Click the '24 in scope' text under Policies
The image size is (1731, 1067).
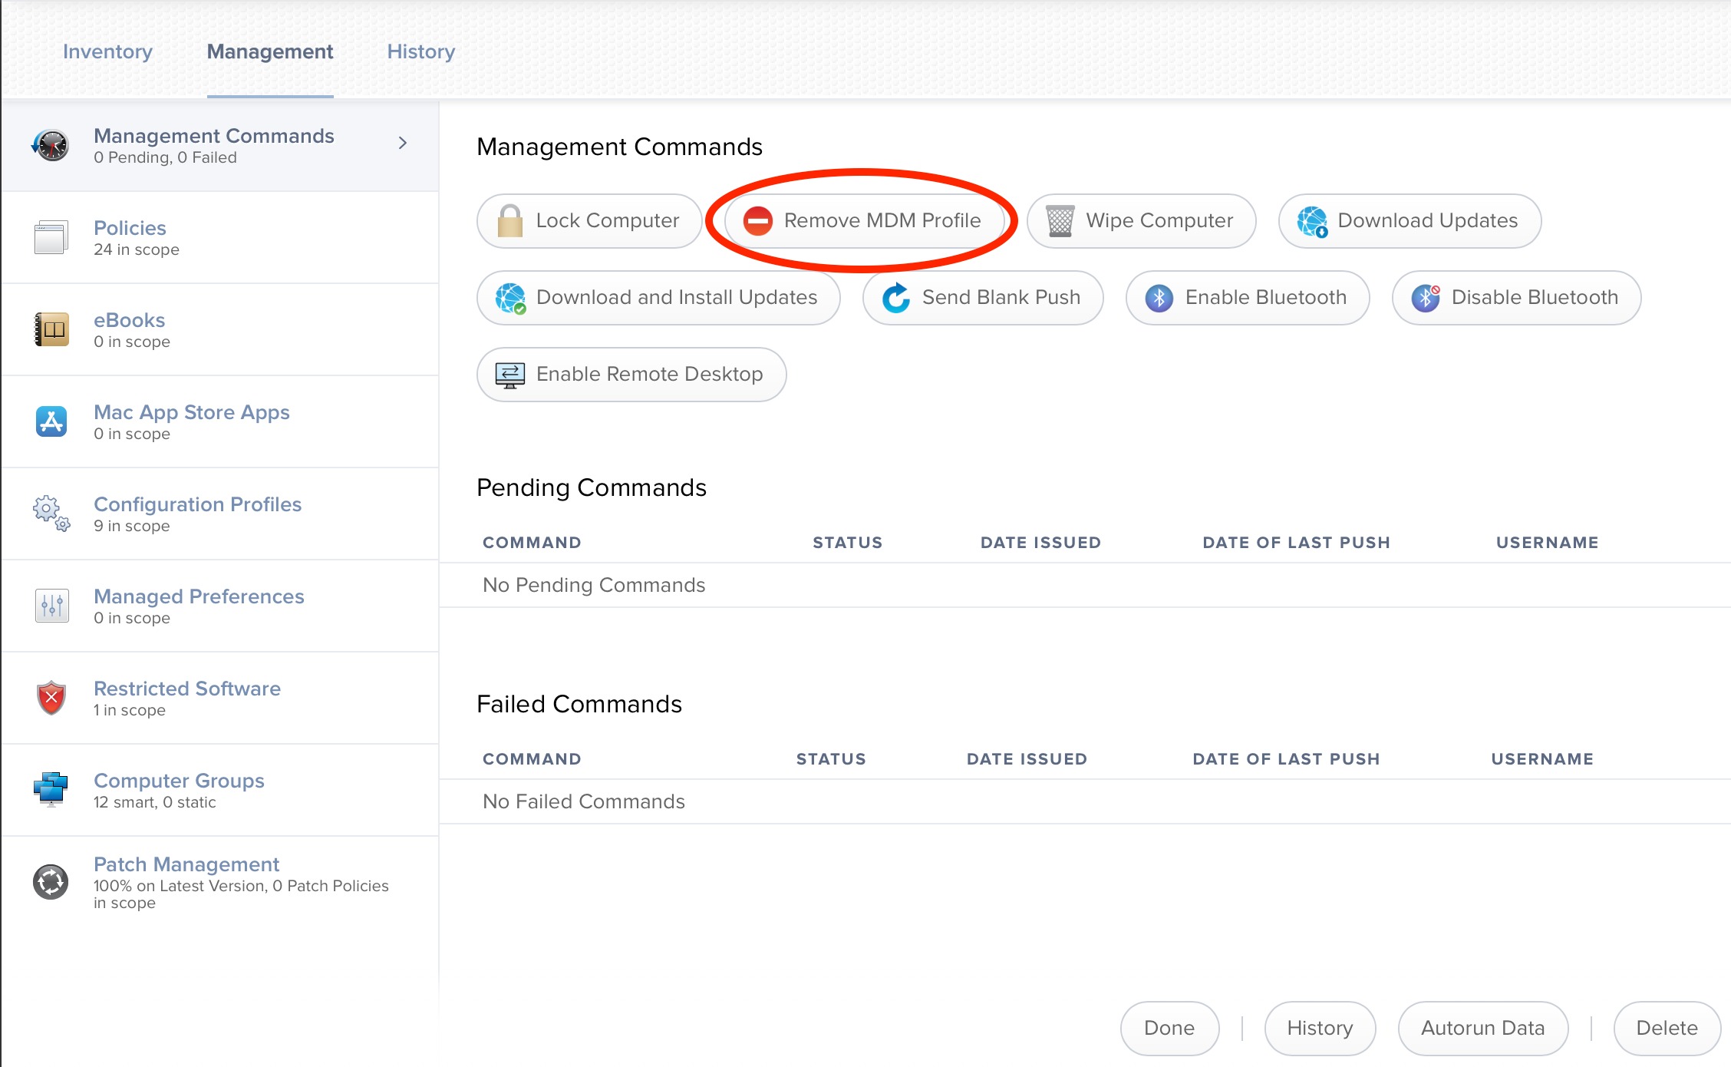click(137, 249)
